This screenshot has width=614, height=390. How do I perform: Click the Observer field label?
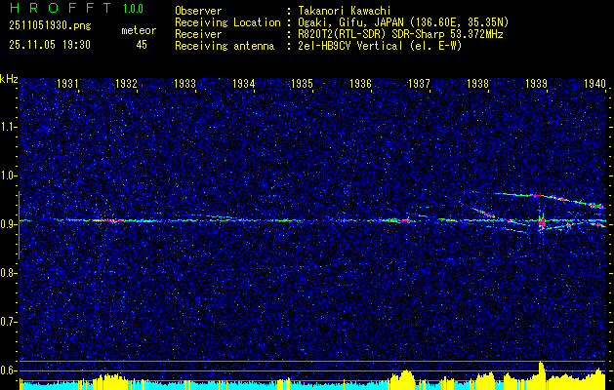pos(198,11)
